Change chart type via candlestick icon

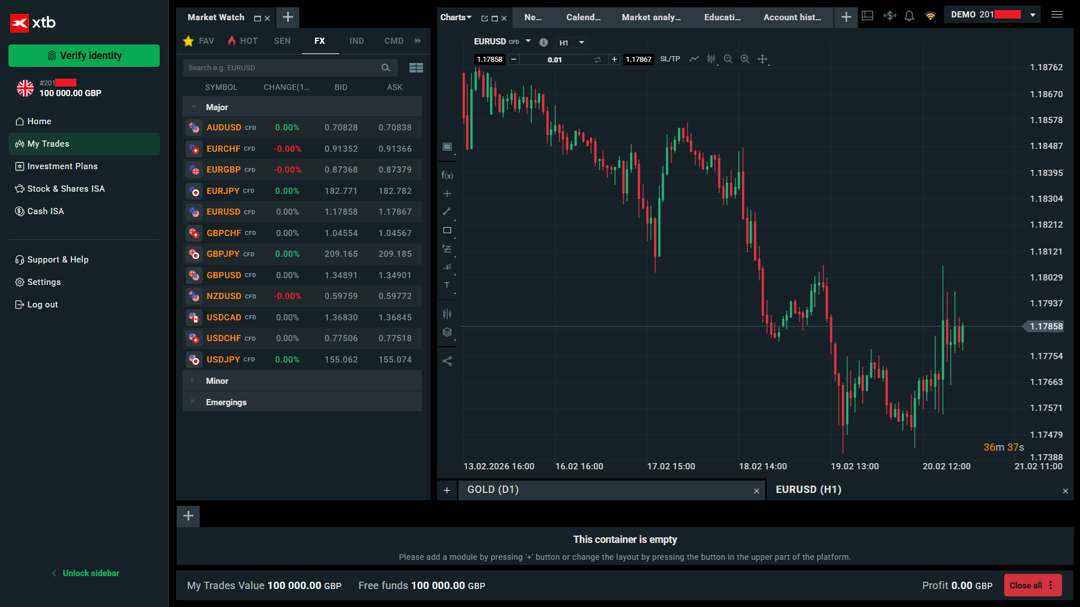tap(712, 59)
